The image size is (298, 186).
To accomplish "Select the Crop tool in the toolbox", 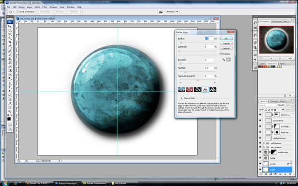I will [10, 42].
